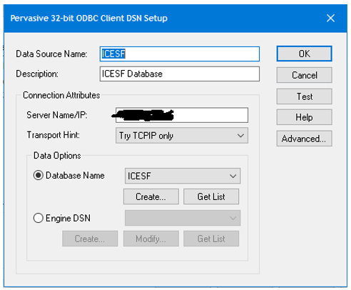Select the Database Name radio button
This screenshot has width=351, height=290.
pos(38,176)
